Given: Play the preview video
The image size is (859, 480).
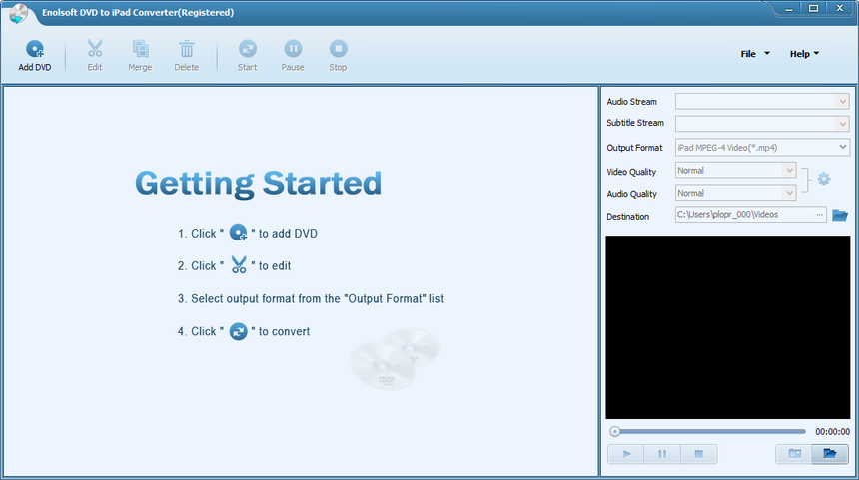Looking at the screenshot, I should coord(626,454).
